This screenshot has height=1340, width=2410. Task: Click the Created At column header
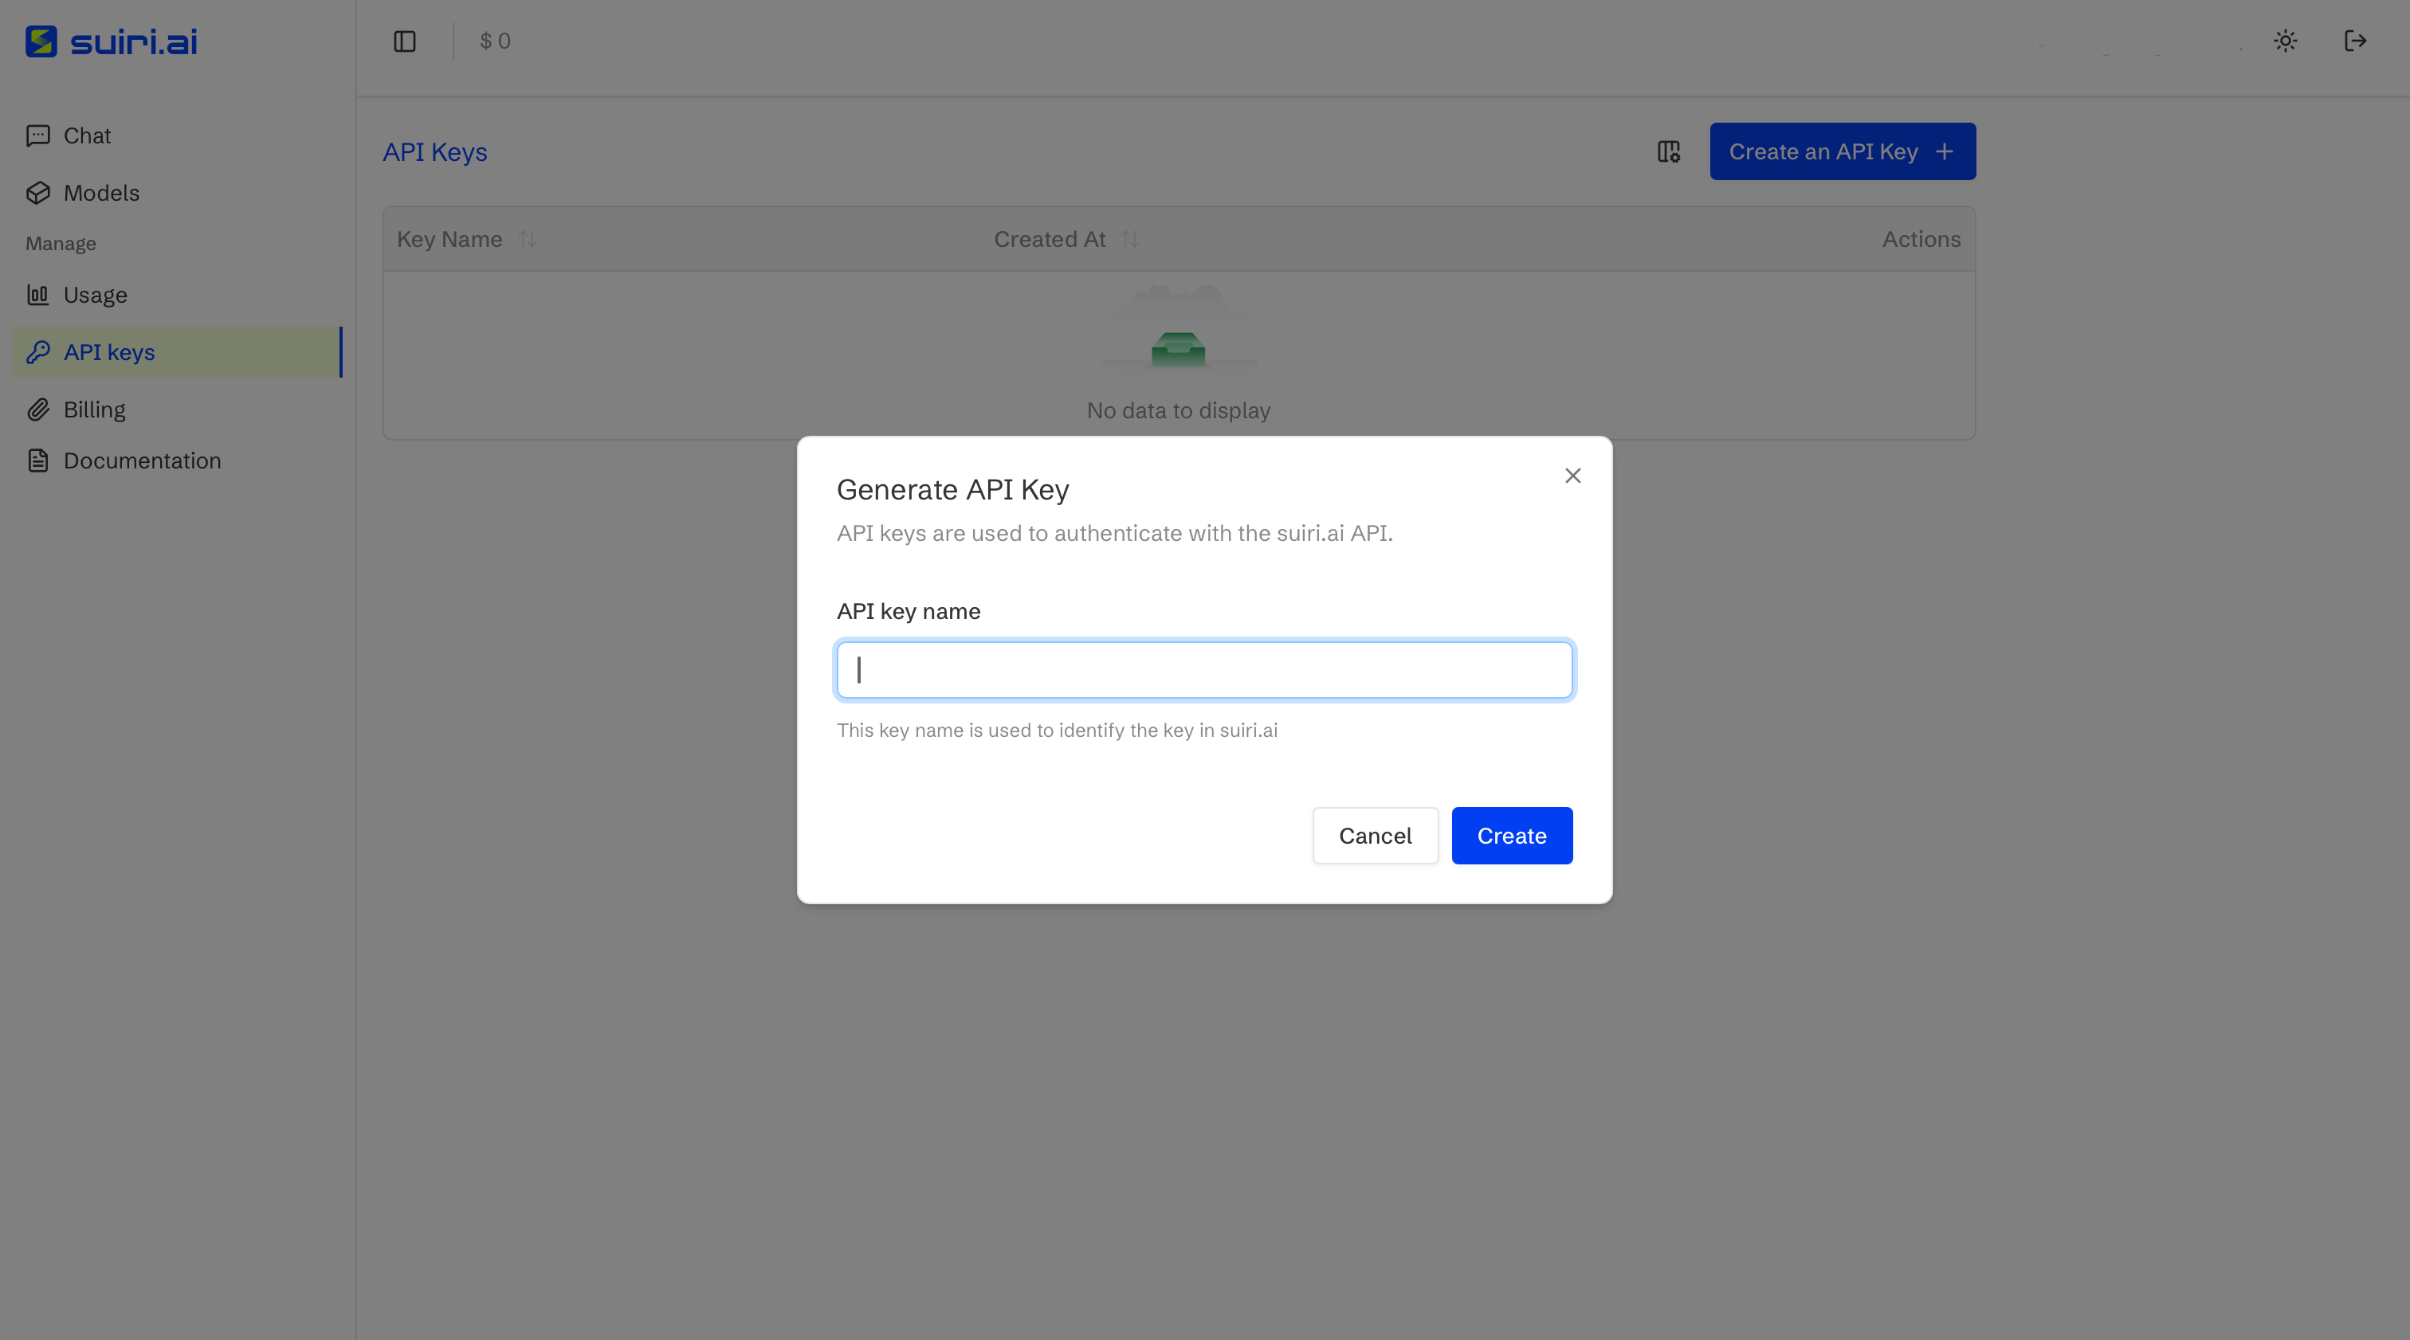coord(1050,239)
